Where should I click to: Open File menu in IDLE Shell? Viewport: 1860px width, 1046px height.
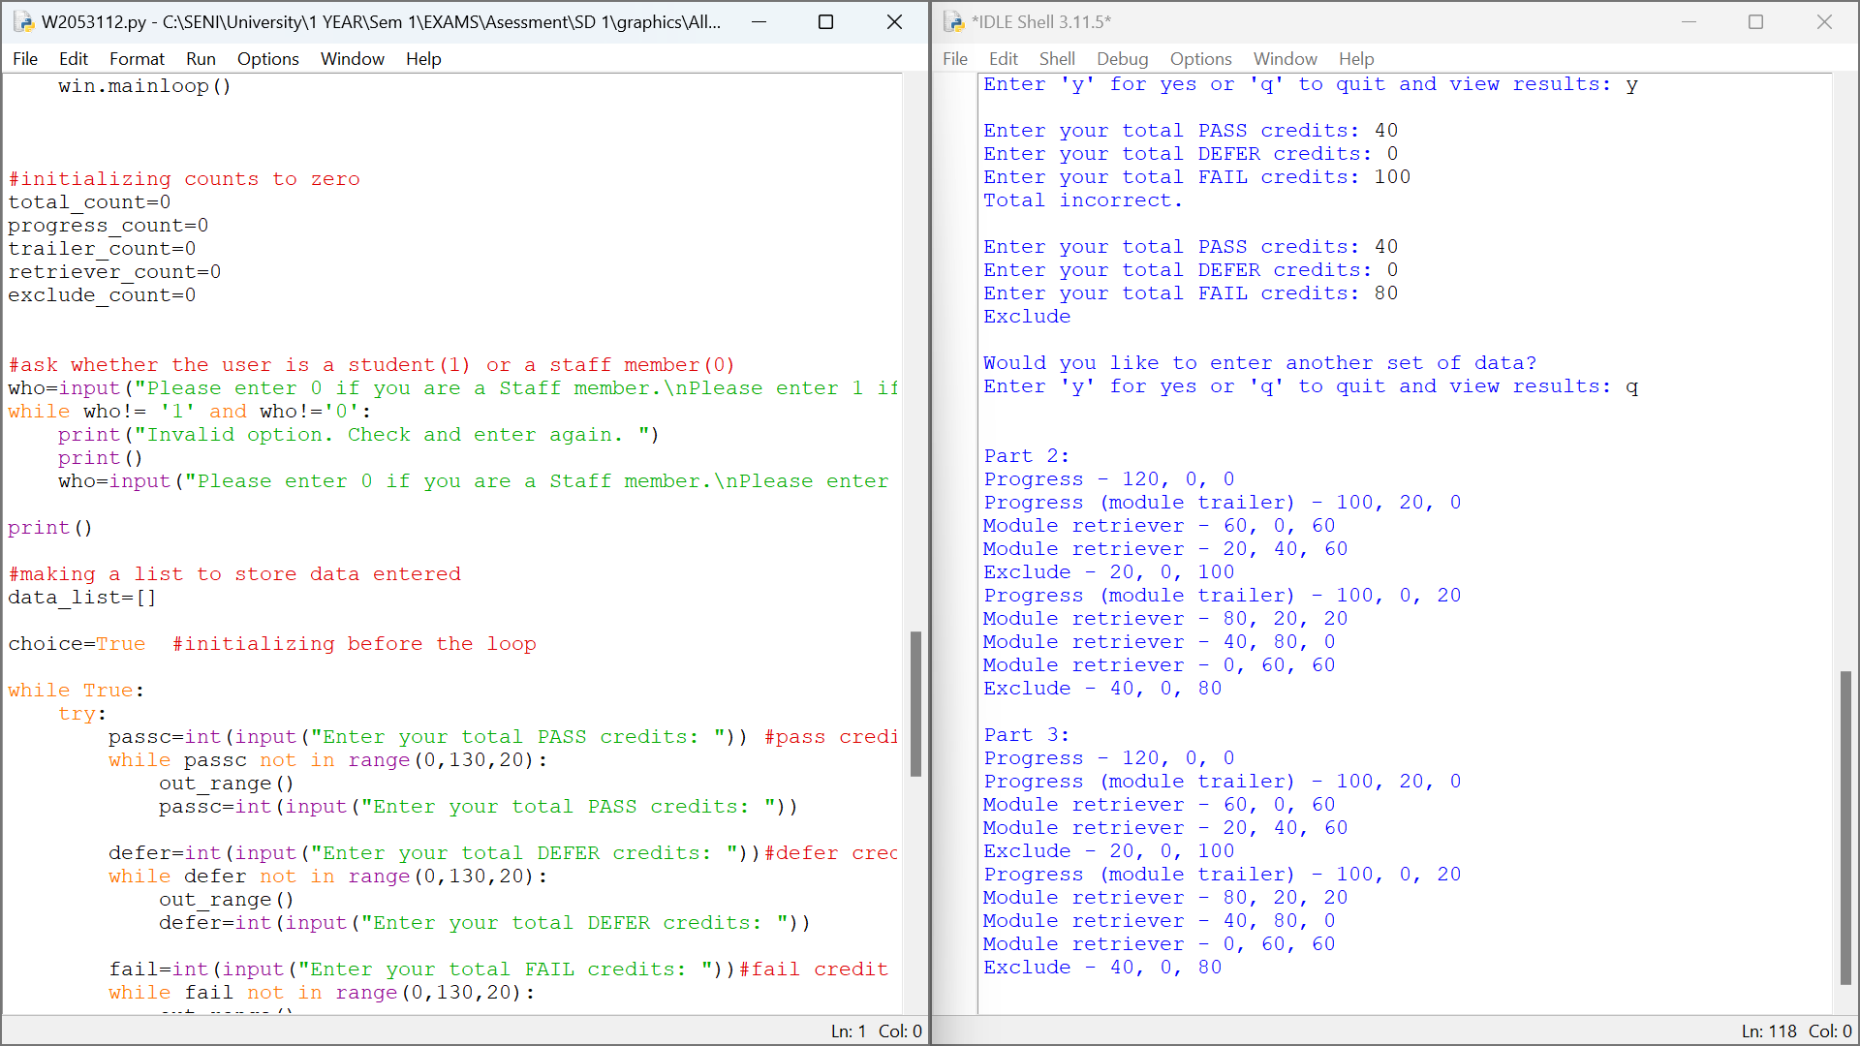pos(955,59)
